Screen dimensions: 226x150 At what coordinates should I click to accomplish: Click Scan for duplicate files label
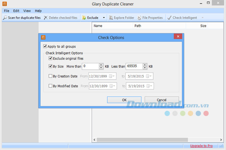[x=24, y=18]
